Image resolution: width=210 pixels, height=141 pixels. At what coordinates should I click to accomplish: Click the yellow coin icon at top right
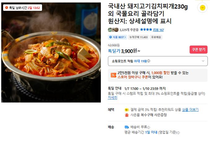[203, 7]
